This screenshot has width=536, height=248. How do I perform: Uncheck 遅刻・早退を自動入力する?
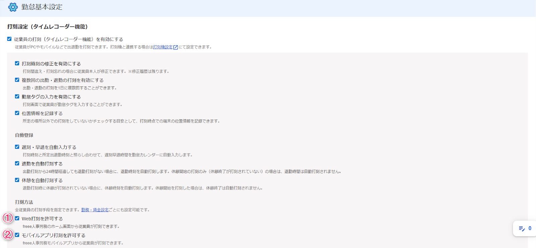coord(17,147)
